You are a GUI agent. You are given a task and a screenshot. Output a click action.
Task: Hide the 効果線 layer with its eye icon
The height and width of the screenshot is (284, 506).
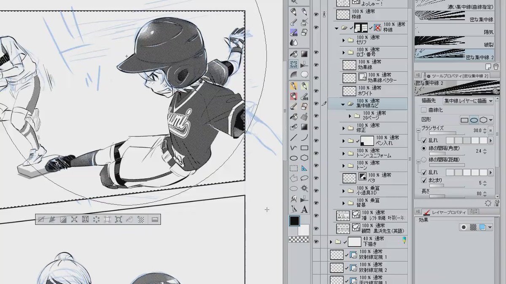pyautogui.click(x=316, y=65)
